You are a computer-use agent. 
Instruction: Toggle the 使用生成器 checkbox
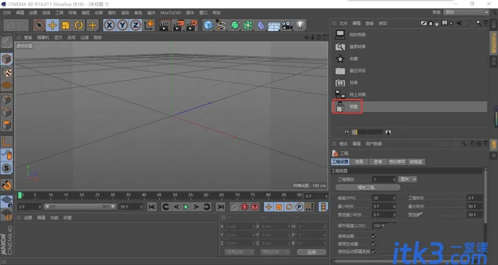click(x=373, y=244)
